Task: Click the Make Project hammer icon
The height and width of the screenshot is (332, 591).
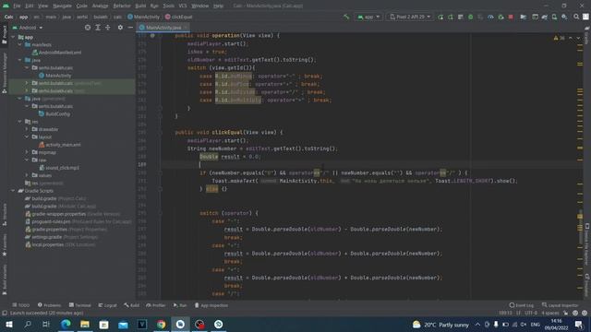Action: click(346, 17)
